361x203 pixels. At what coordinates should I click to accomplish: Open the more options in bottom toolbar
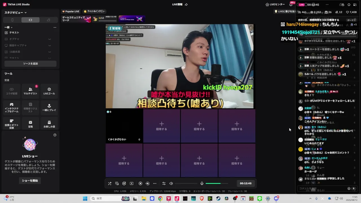pos(155,184)
